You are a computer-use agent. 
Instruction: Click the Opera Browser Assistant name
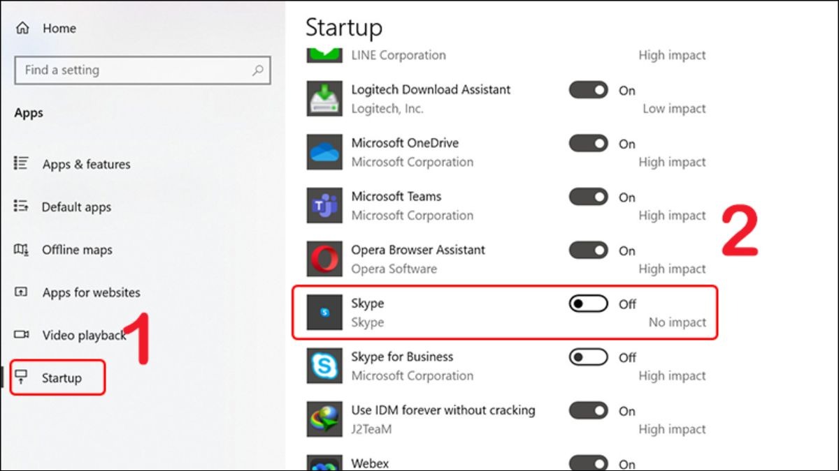418,250
